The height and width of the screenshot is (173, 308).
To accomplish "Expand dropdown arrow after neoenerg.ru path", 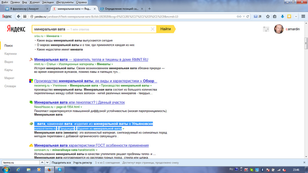I will click(151, 86).
